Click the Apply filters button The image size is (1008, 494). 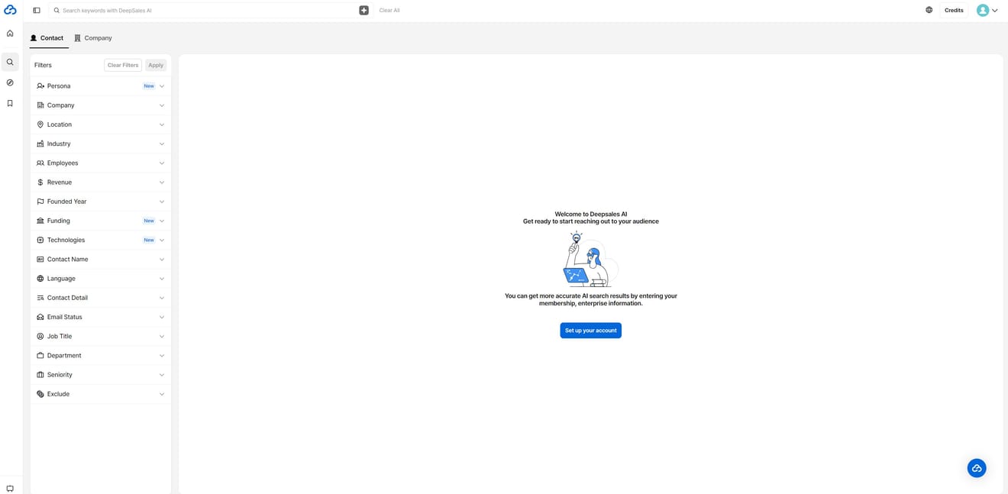coord(156,66)
